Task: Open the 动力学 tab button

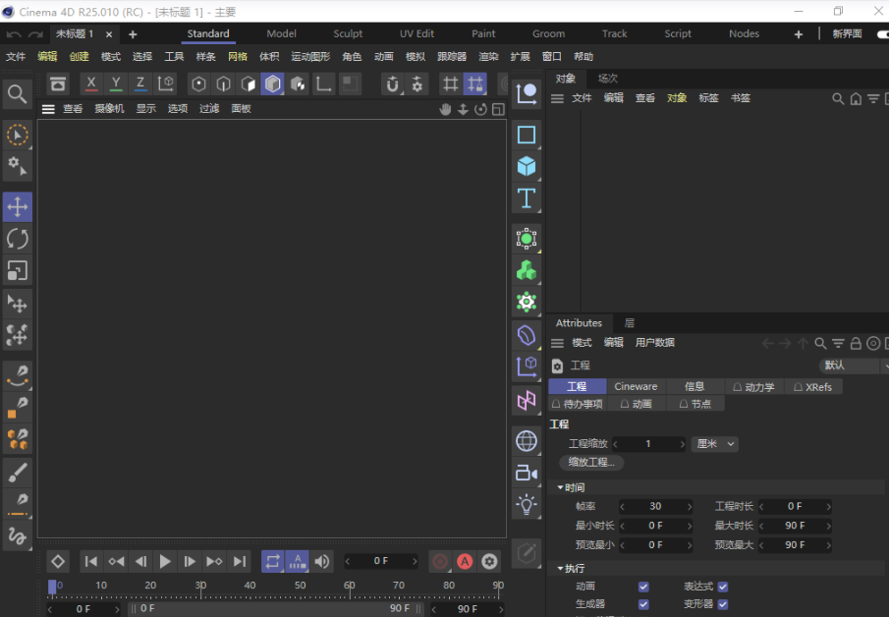Action: click(754, 387)
